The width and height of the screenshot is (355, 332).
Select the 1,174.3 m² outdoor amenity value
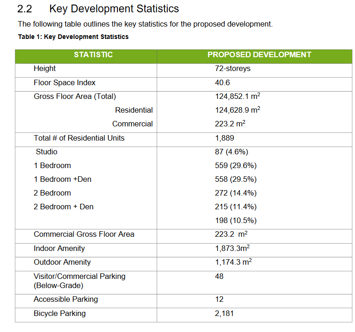coord(233,262)
